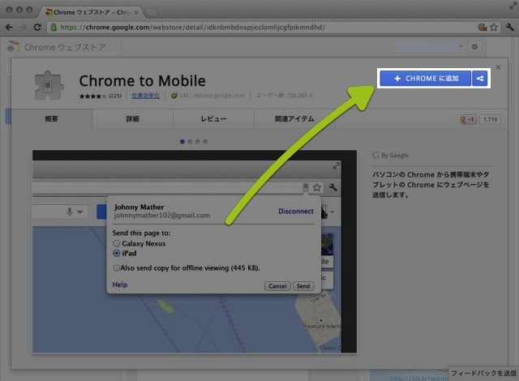Image resolution: width=519 pixels, height=381 pixels.
Task: Select the second screenshot carousel dot
Action: tap(190, 142)
